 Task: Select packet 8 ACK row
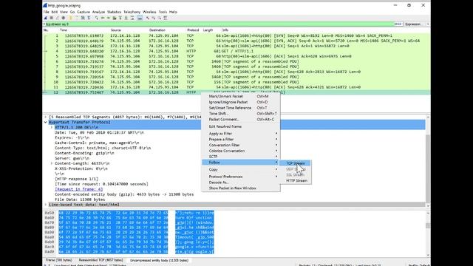[x=236, y=72]
